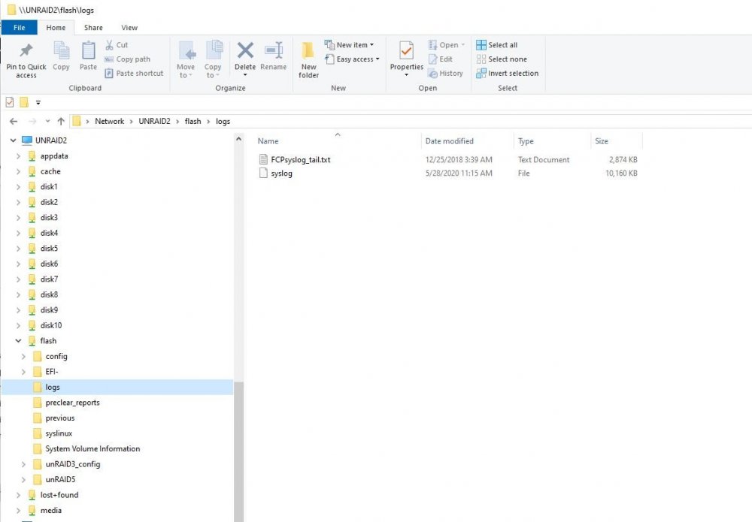Click the Properties checkmark icon
This screenshot has width=752, height=522.
pyautogui.click(x=406, y=50)
